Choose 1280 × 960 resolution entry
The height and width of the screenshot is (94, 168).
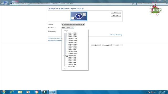click(x=72, y=55)
